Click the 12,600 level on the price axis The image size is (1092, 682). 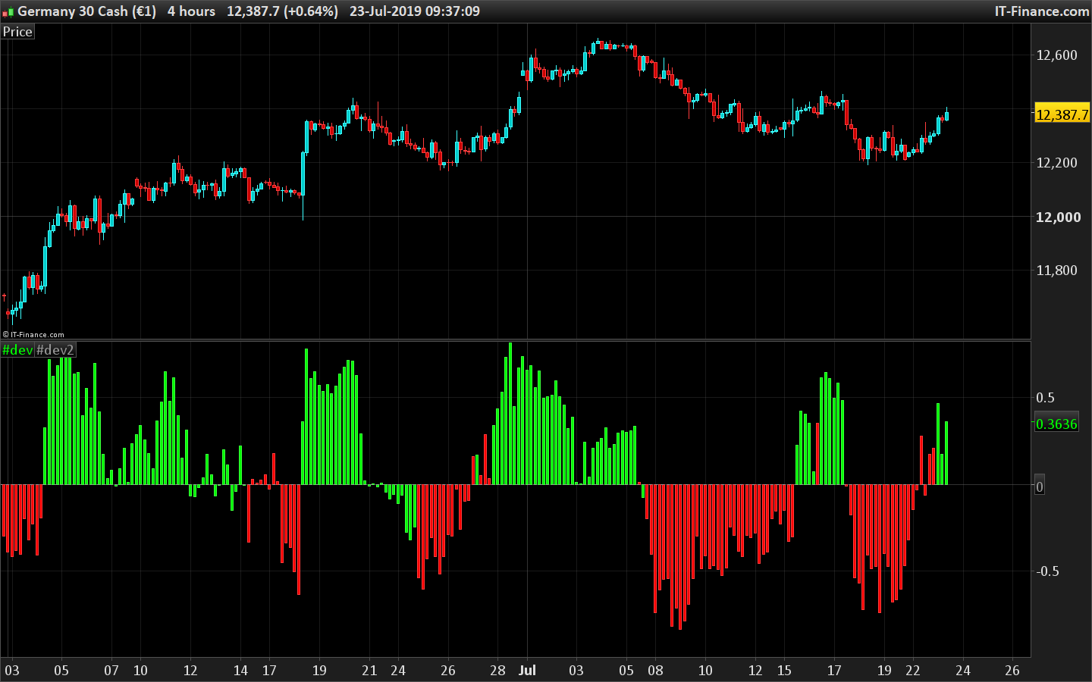1056,55
